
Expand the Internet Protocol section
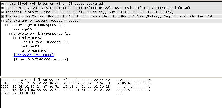[2, 12]
